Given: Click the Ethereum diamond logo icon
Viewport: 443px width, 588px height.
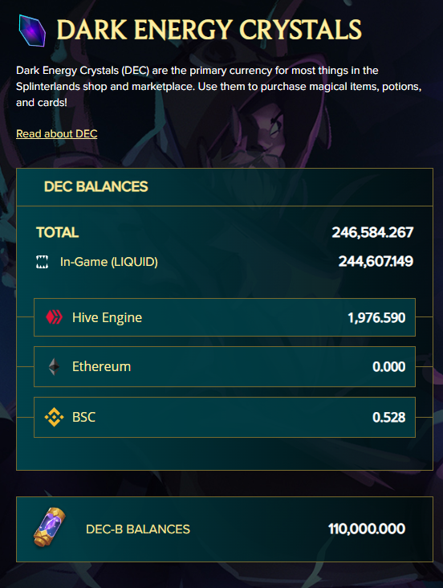Looking at the screenshot, I should [x=54, y=366].
